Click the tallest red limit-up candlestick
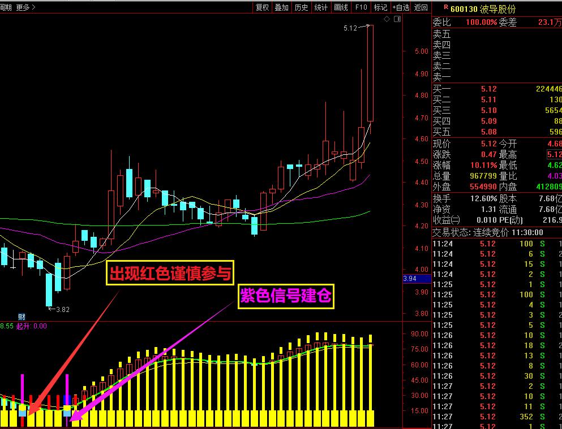 point(370,73)
